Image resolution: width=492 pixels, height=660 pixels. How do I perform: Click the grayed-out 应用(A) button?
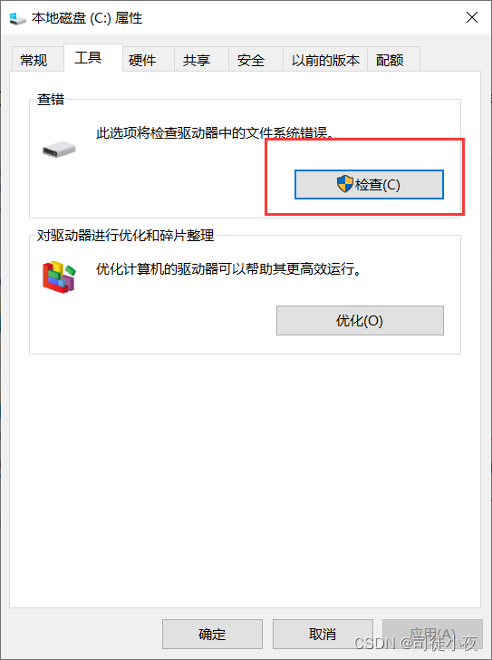[432, 634]
